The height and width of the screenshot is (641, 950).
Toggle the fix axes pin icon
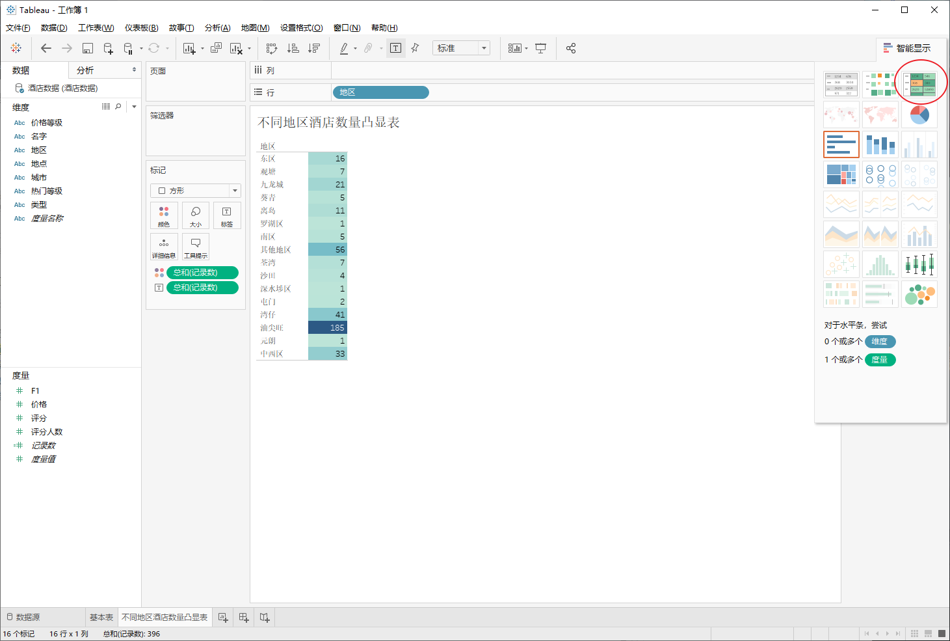(416, 48)
